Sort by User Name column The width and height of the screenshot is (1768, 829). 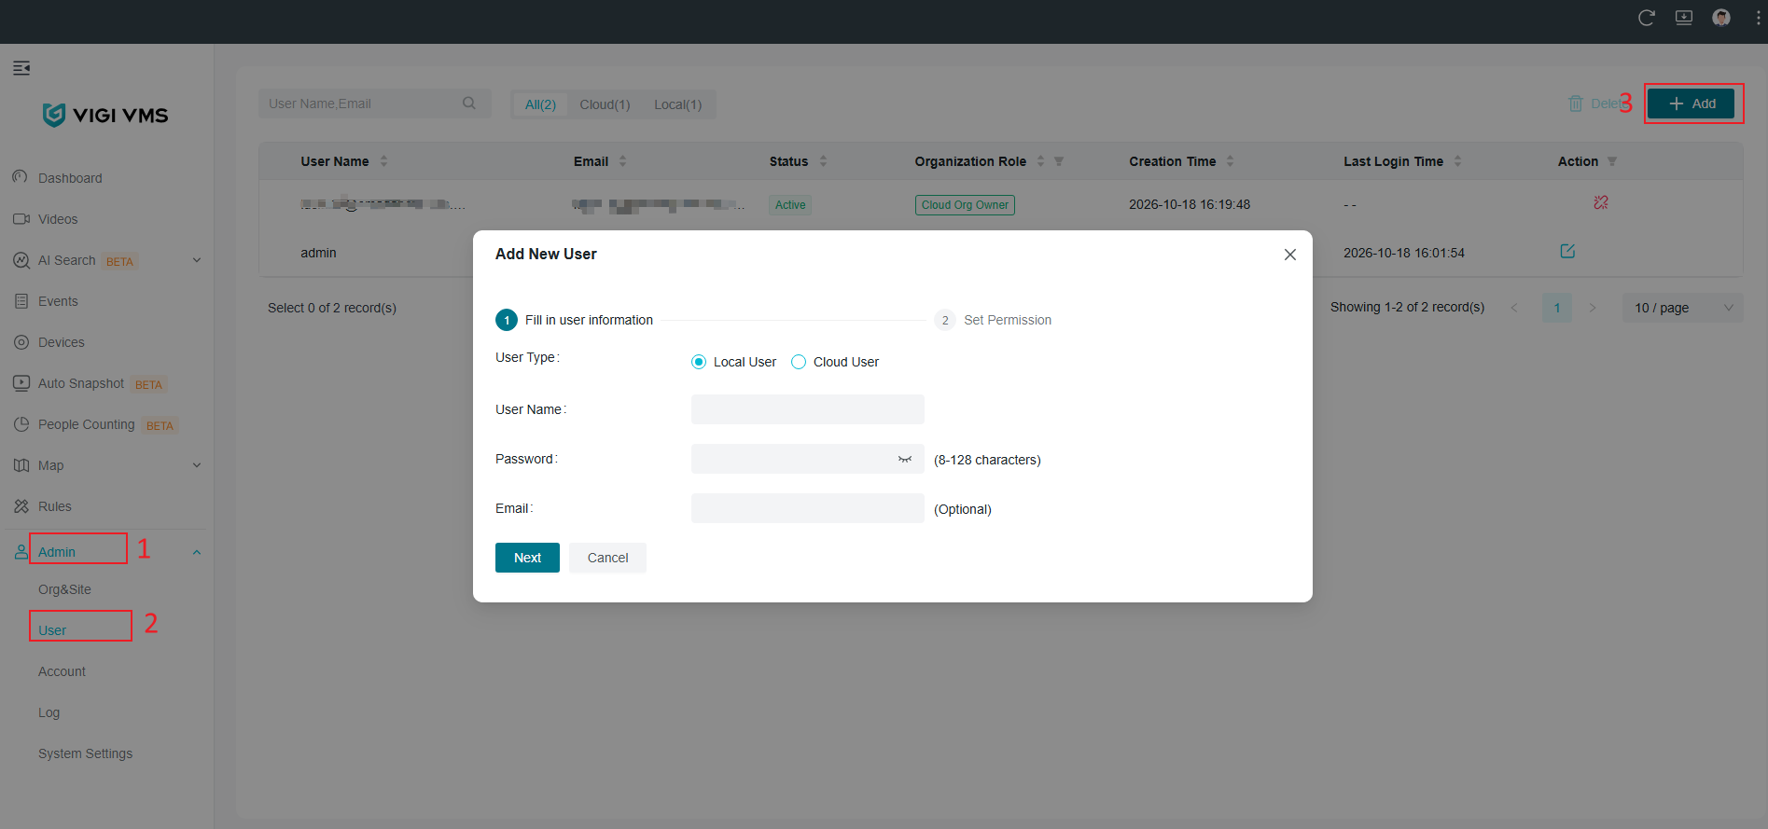point(383,161)
